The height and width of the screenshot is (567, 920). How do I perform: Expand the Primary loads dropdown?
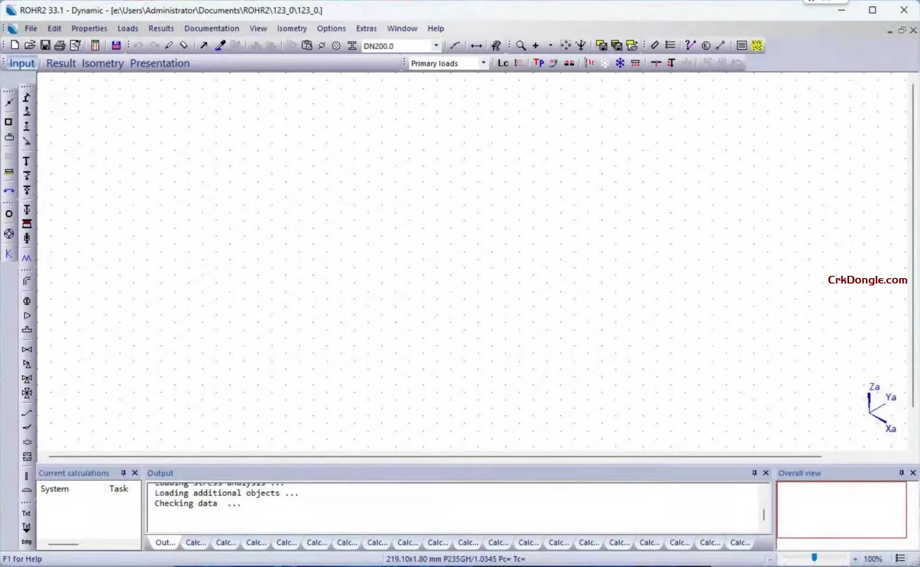[x=483, y=63]
